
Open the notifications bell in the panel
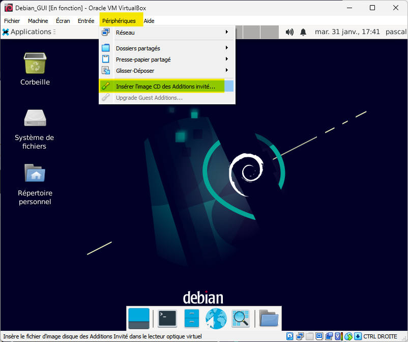point(303,32)
